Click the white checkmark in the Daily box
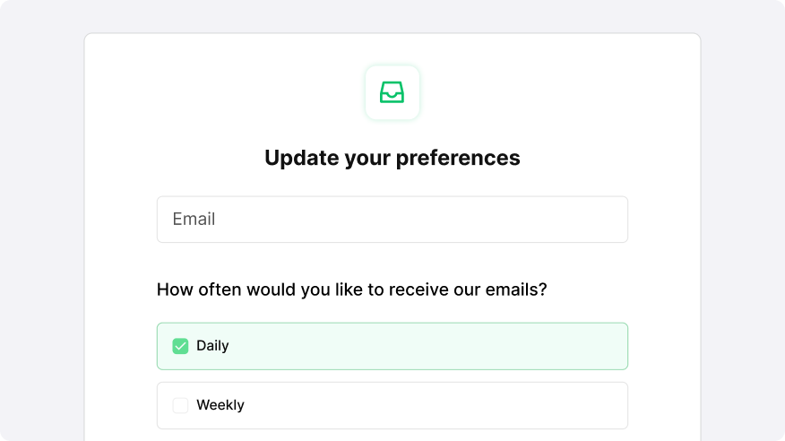This screenshot has width=785, height=441. (x=180, y=346)
